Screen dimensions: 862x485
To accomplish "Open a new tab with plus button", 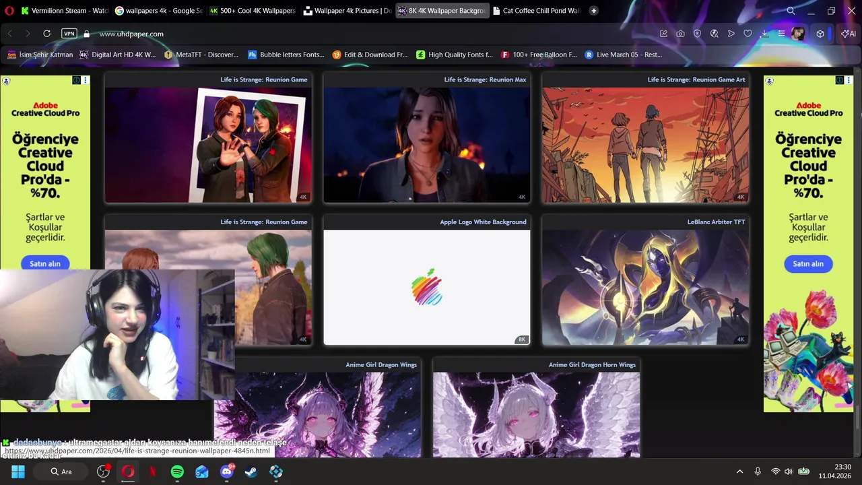I will pos(593,11).
